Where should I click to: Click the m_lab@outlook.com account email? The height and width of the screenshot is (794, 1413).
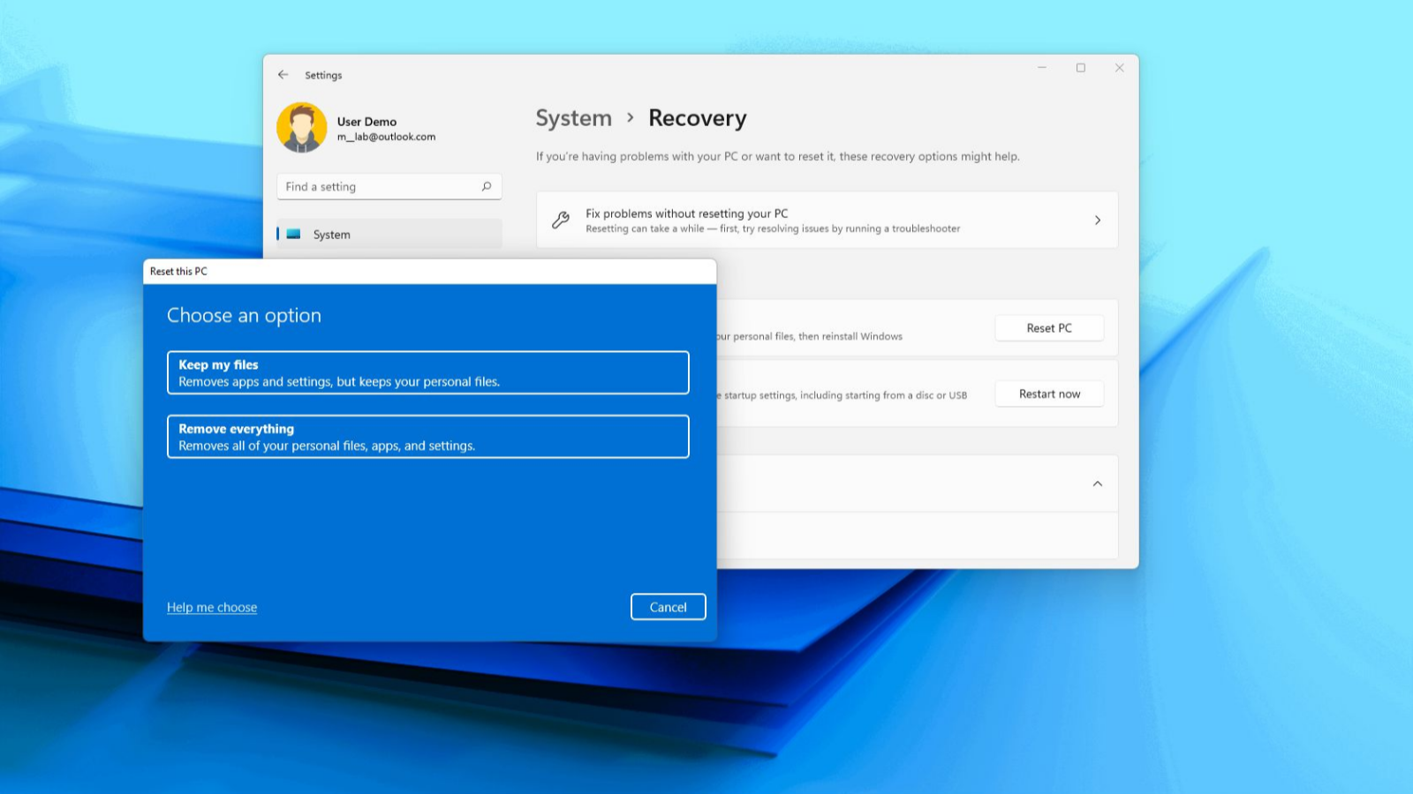(x=386, y=137)
